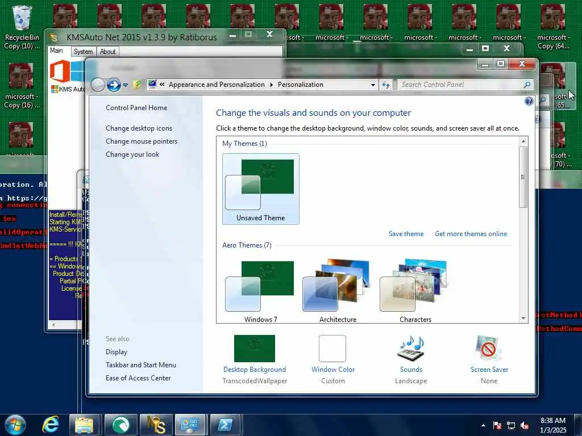582x436 pixels.
Task: Select the Unsaved Theme thumbnail
Action: coord(260,188)
